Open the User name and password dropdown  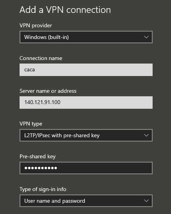86,201
